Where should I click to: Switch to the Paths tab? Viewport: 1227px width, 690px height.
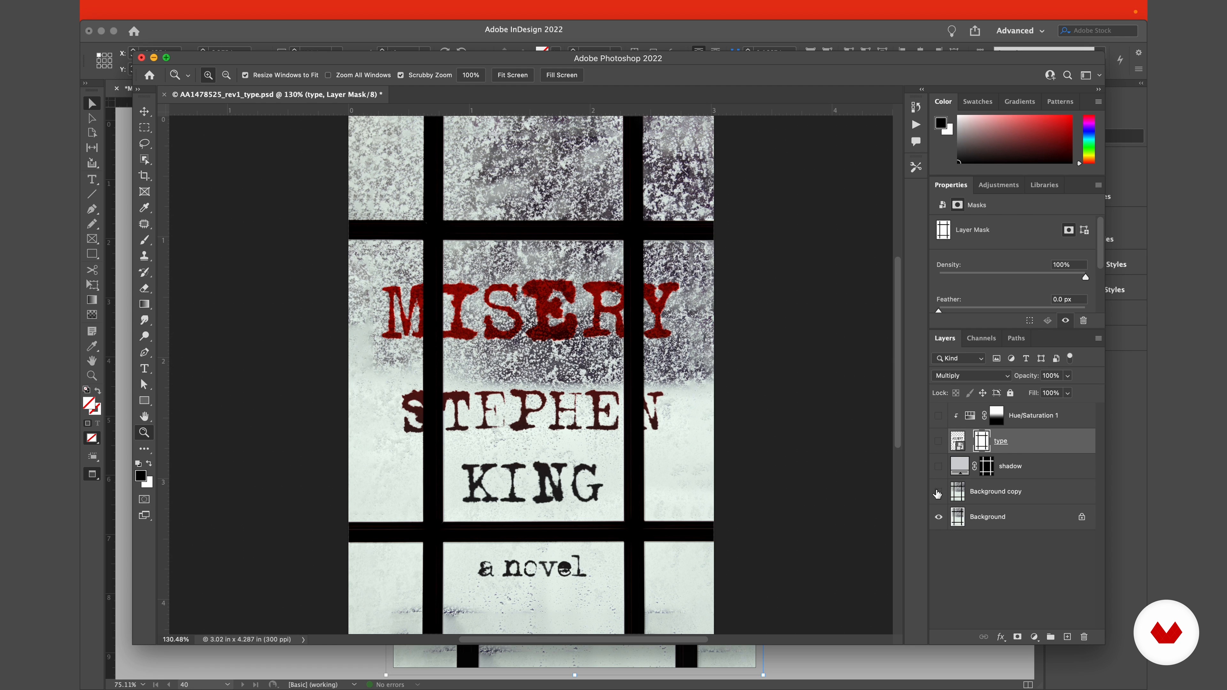pos(1016,338)
